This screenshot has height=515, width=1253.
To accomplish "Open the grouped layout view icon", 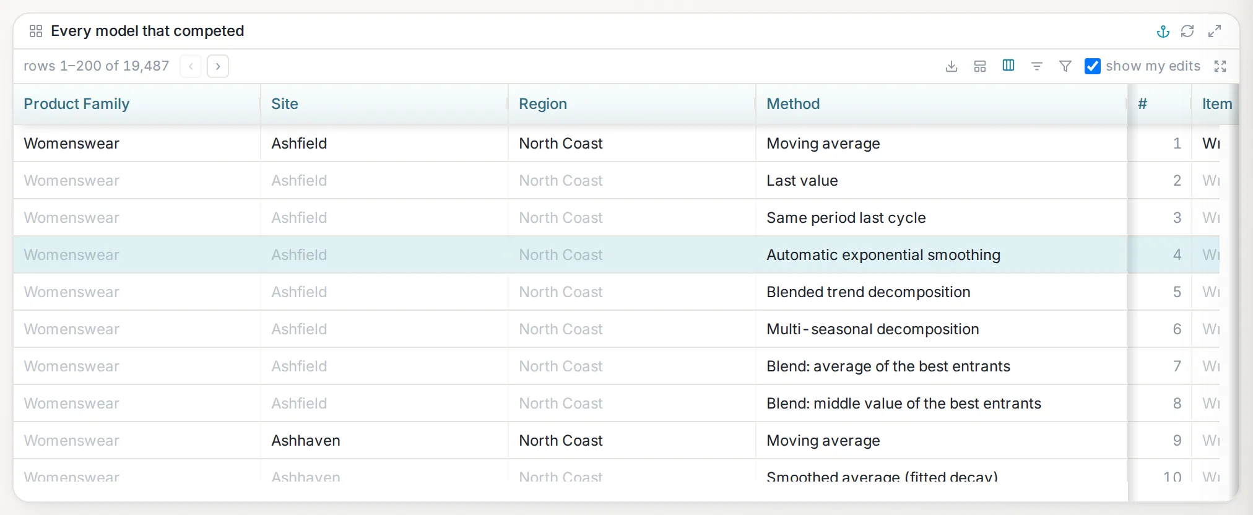I will coord(980,66).
